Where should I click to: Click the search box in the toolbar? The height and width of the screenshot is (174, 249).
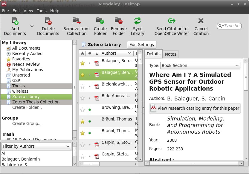coord(229,26)
